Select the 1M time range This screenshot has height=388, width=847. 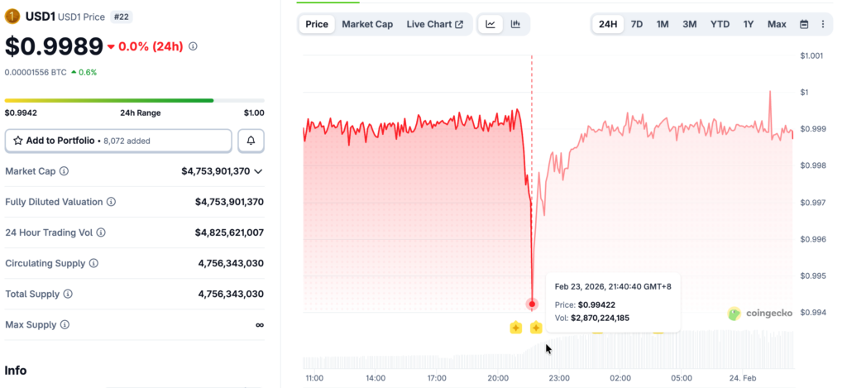pos(663,24)
